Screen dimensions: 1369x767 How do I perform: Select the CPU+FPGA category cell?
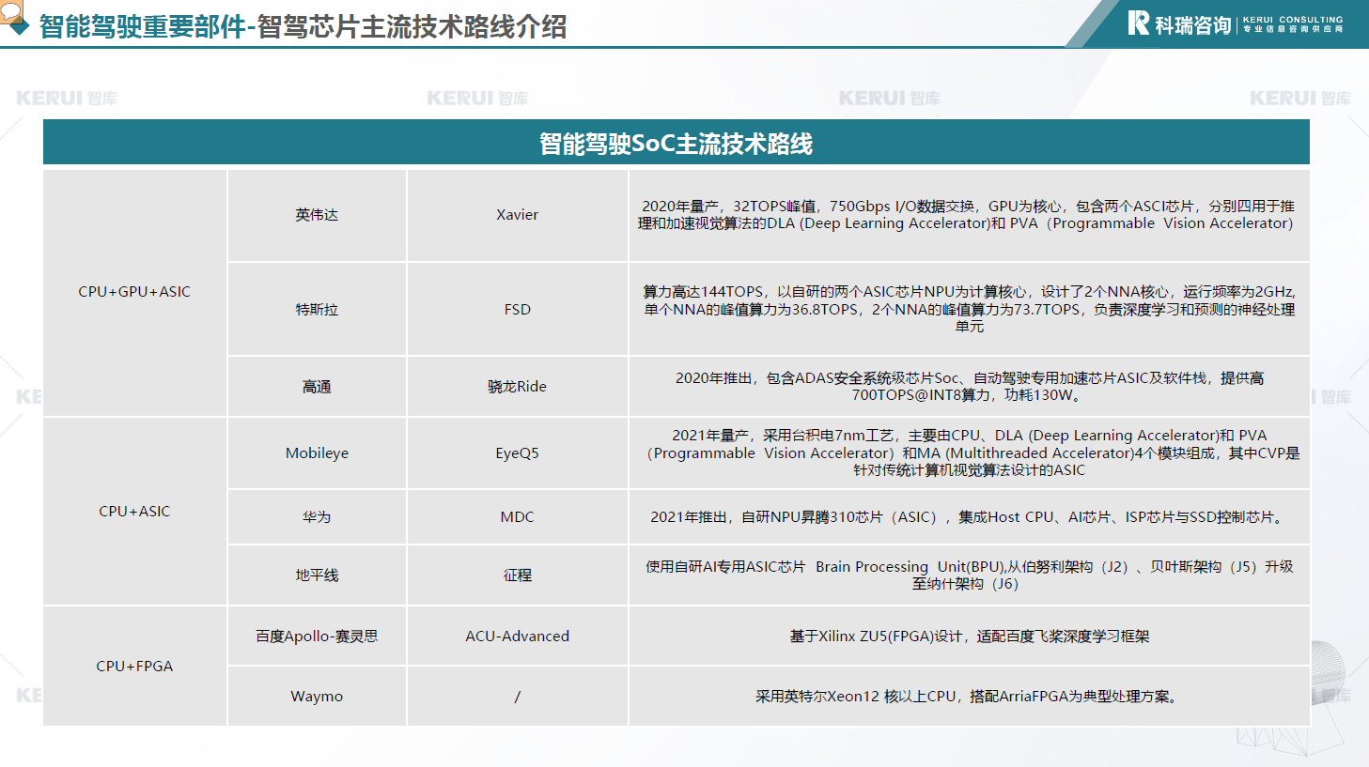[x=134, y=666]
